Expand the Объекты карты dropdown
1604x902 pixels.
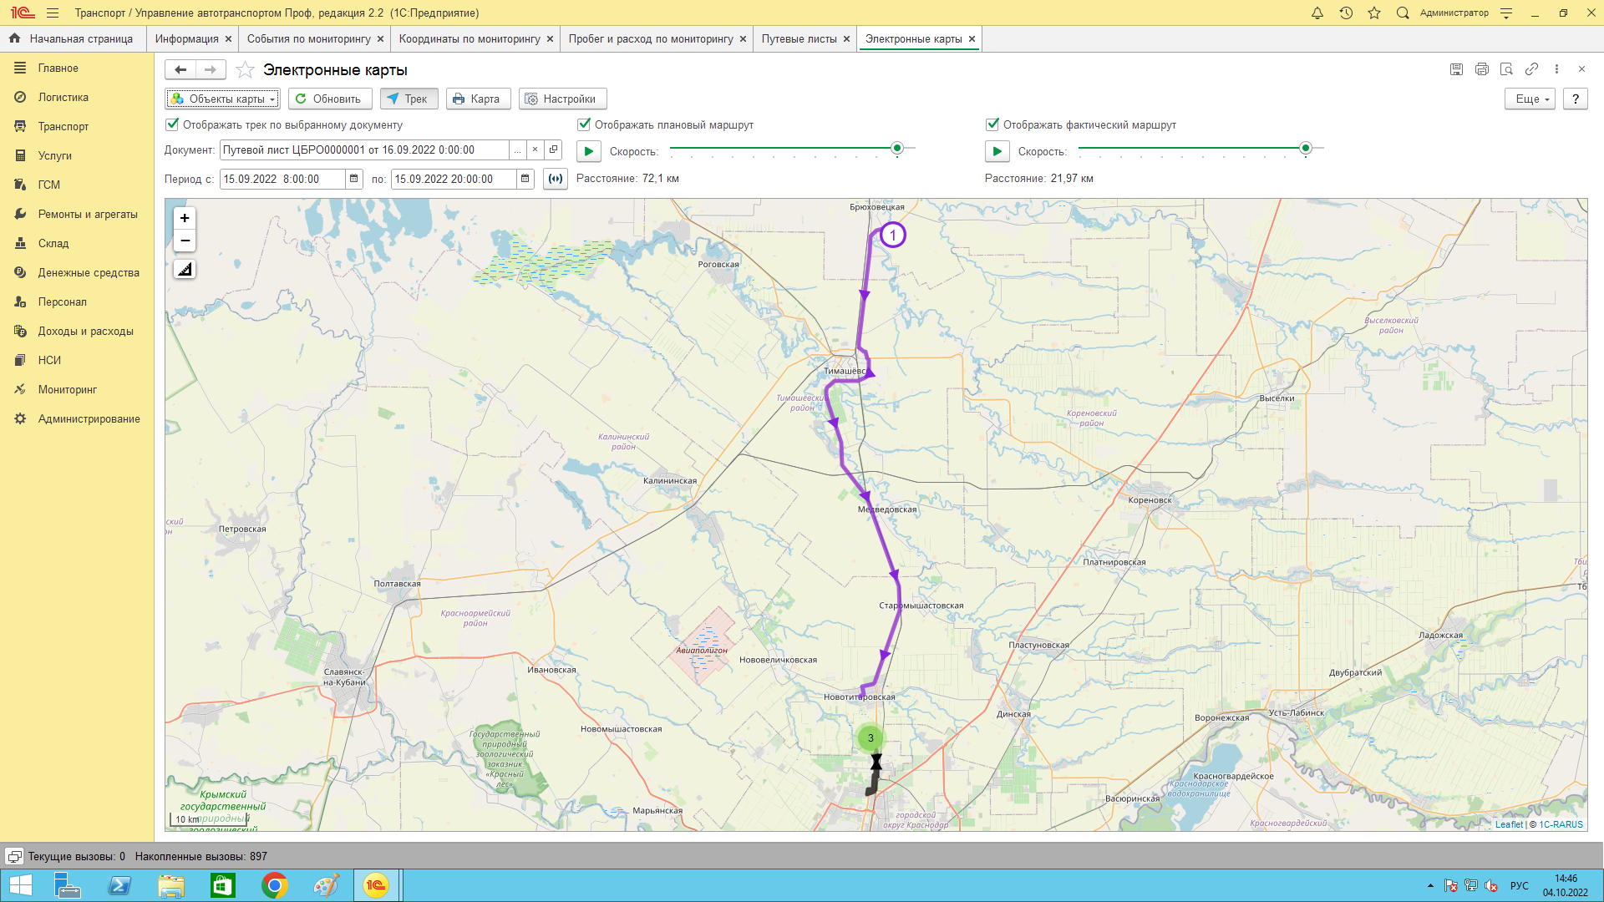pyautogui.click(x=222, y=99)
